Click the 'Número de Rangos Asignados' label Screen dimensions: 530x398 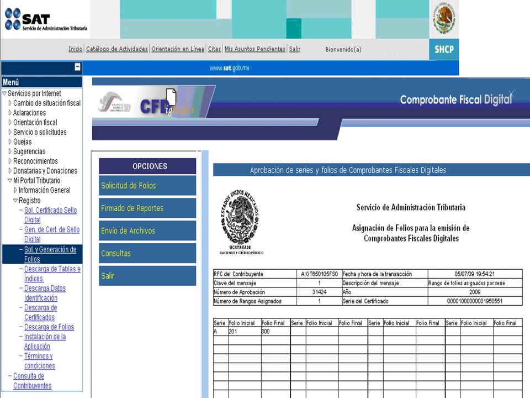click(247, 301)
